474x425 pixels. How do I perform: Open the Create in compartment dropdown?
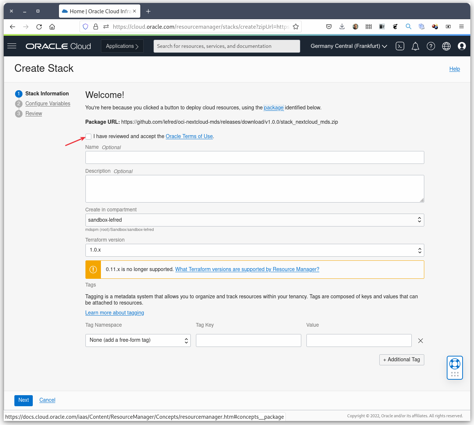point(254,220)
